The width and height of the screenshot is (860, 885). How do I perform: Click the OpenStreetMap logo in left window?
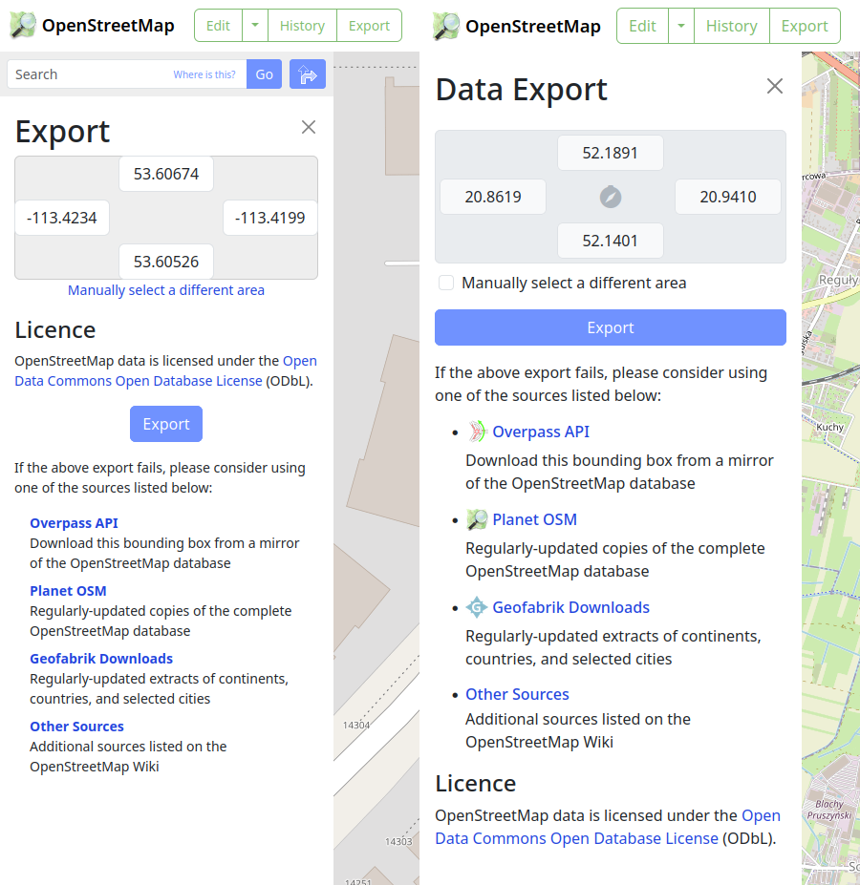[x=23, y=26]
